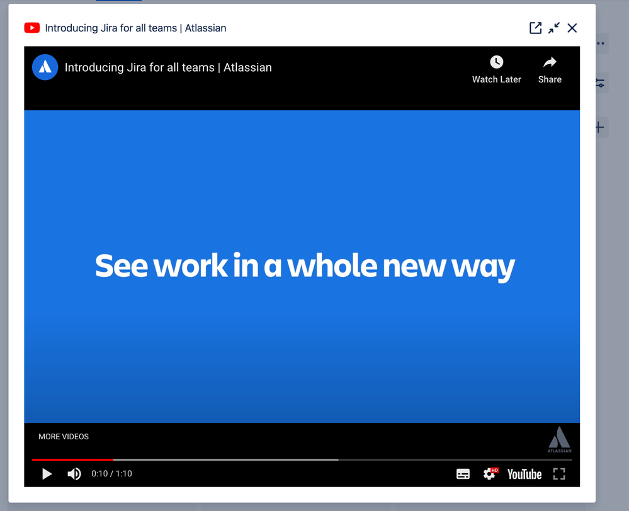Click Watch Later clock icon

point(497,62)
